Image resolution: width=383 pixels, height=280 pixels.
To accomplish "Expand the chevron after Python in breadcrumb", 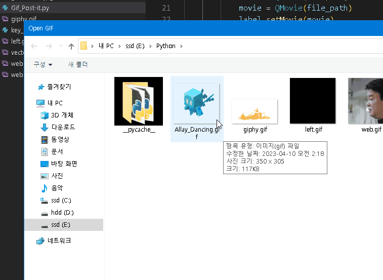I will (181, 46).
